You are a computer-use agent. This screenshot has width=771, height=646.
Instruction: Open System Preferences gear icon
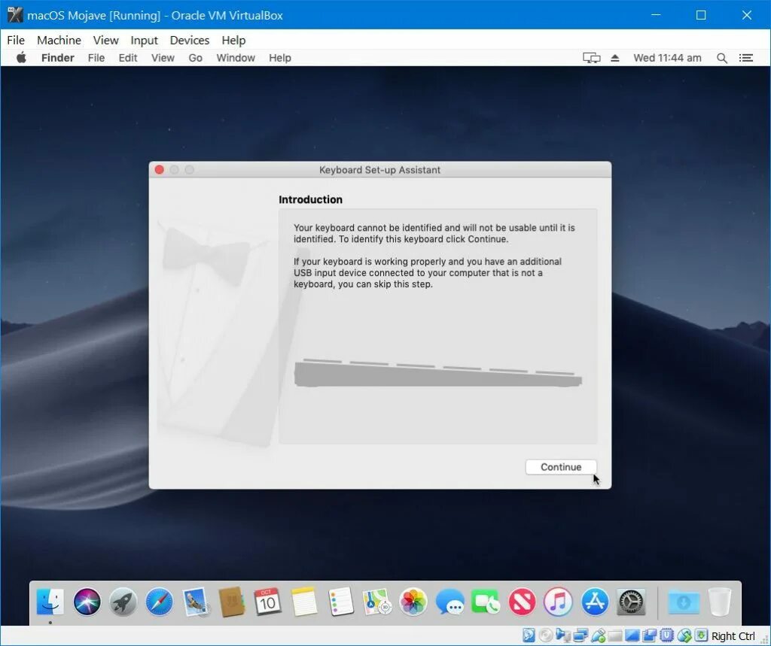631,602
